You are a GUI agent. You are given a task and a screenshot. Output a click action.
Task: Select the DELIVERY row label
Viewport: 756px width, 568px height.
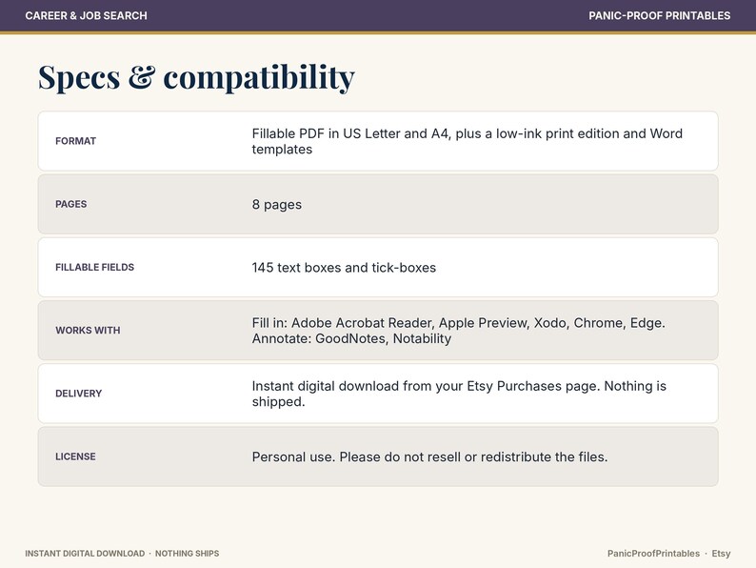point(79,394)
